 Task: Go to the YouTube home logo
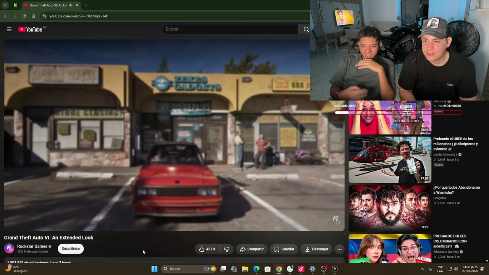pos(30,29)
